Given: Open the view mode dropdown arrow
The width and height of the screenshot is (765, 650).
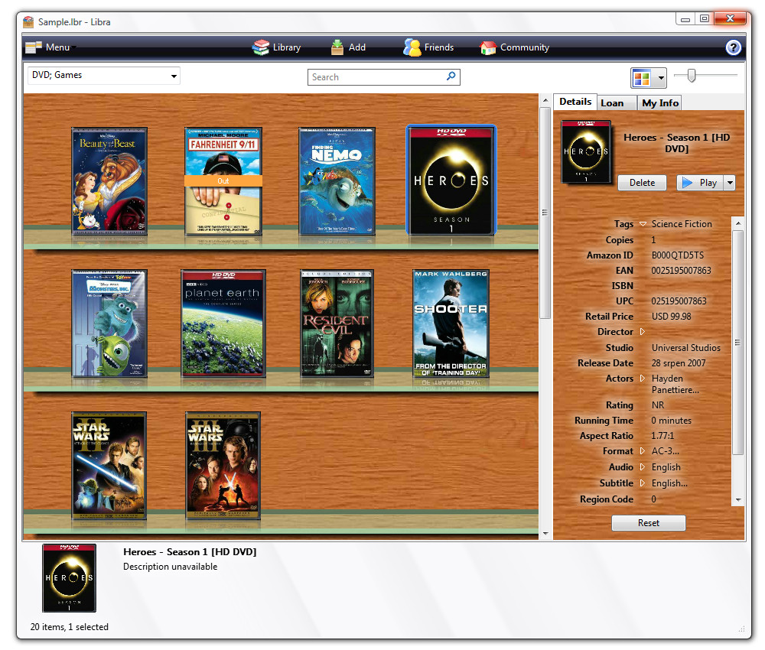Looking at the screenshot, I should click(x=661, y=77).
